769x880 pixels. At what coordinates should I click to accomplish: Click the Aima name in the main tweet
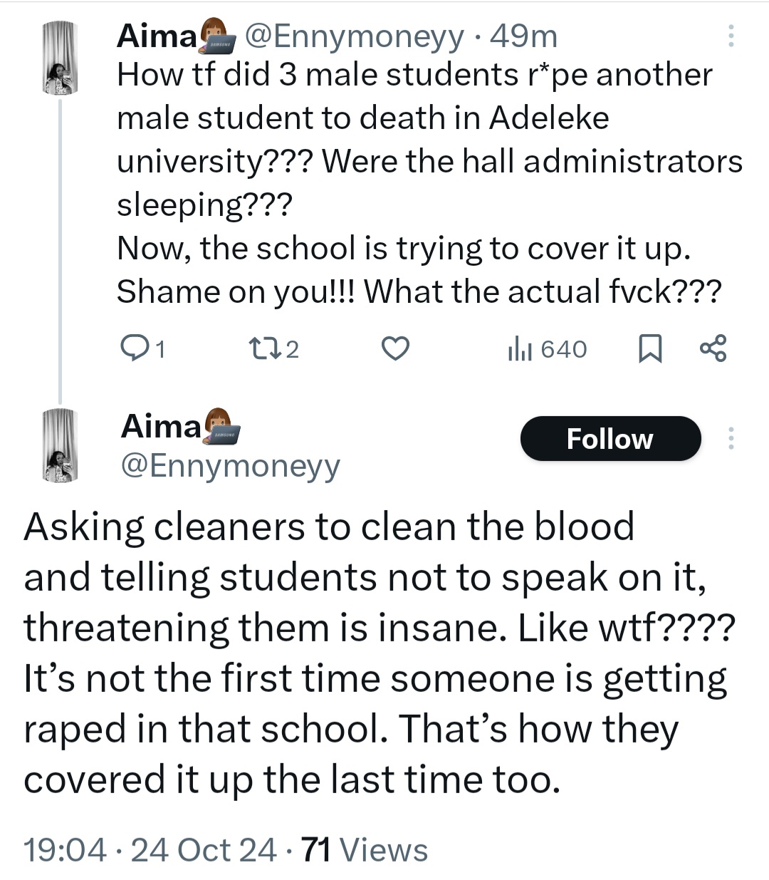coord(162,427)
